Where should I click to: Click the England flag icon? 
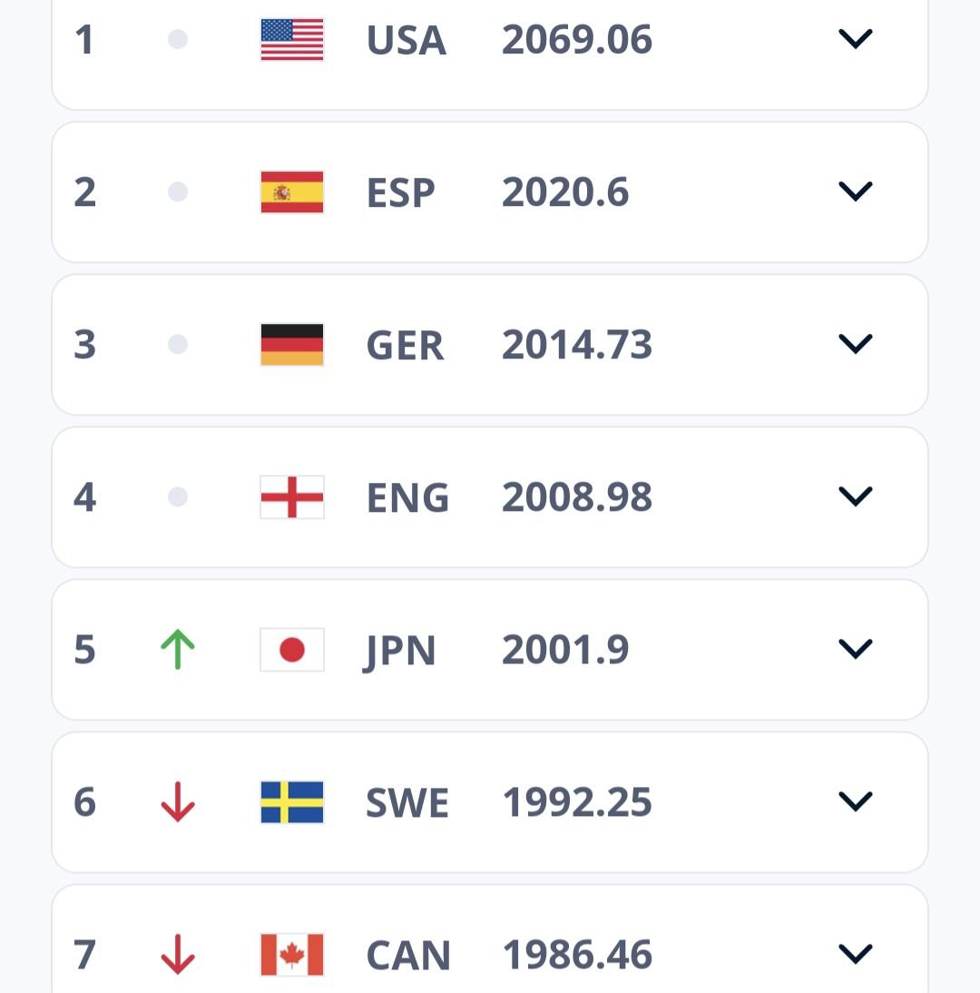(292, 497)
